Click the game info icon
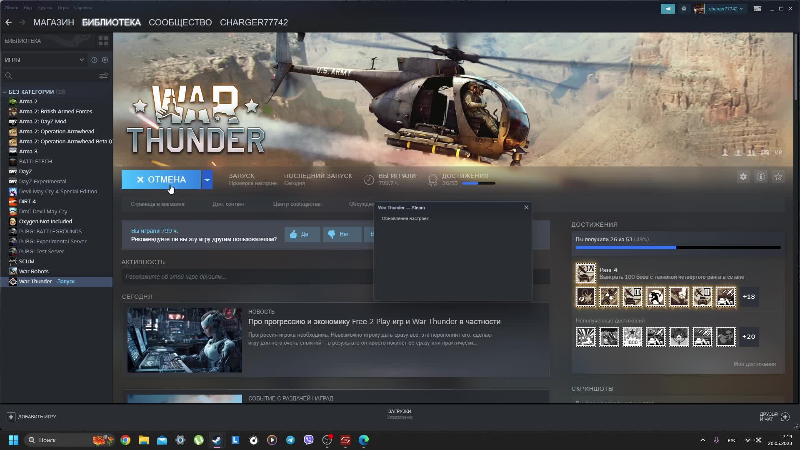Screen dimensions: 800x450 coord(760,177)
